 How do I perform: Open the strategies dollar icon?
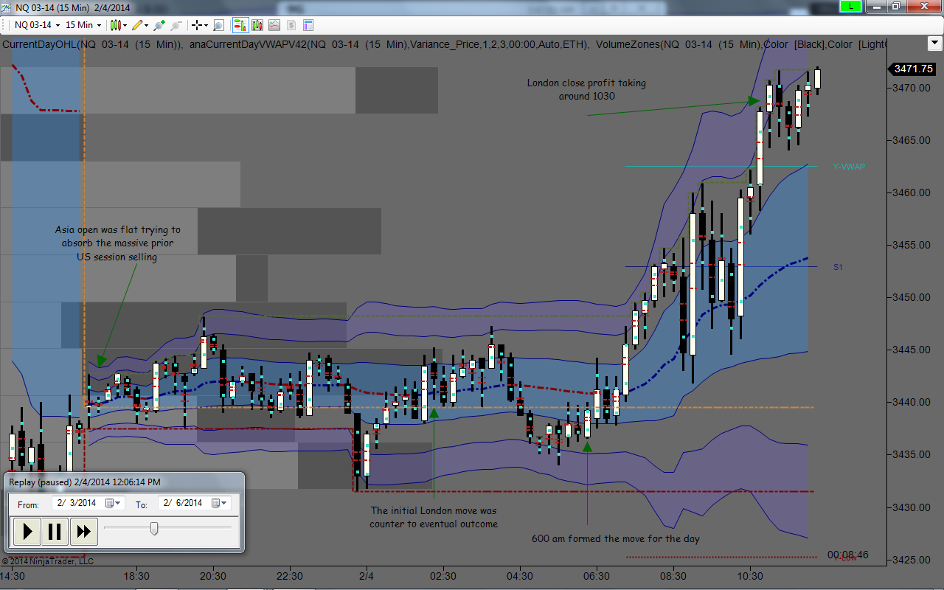(x=291, y=25)
